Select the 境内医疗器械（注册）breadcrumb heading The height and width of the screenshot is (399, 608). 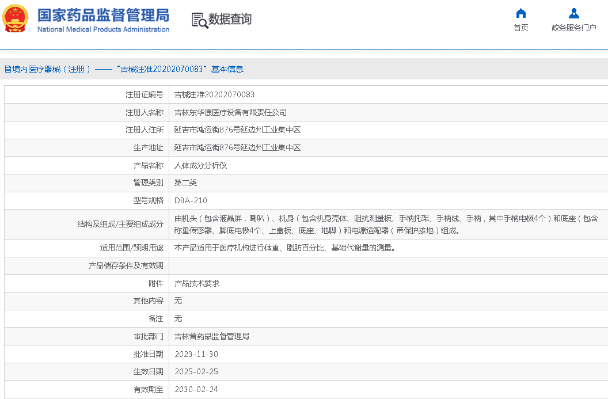pos(51,70)
